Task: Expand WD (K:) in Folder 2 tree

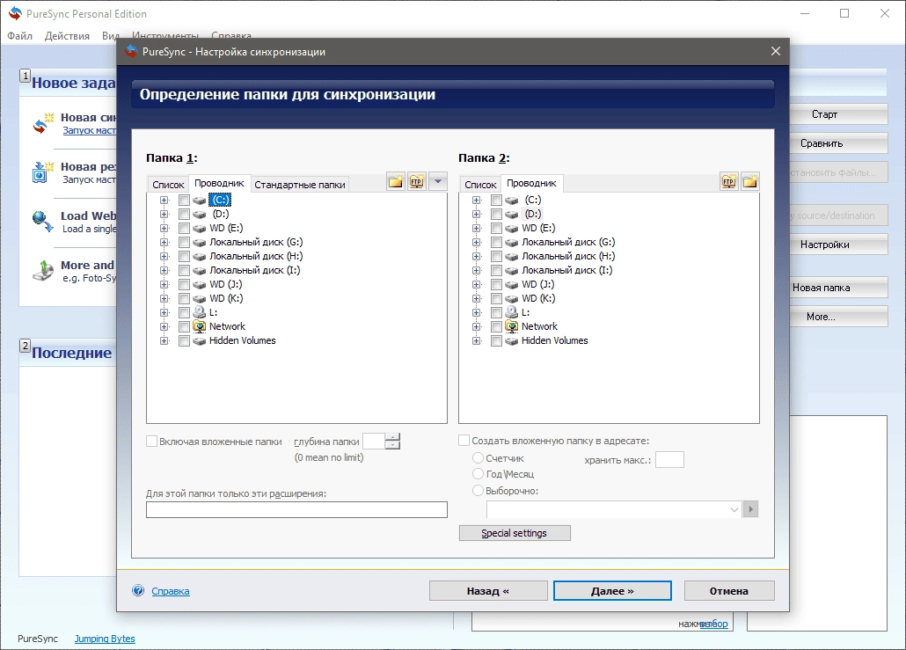Action: coord(476,299)
